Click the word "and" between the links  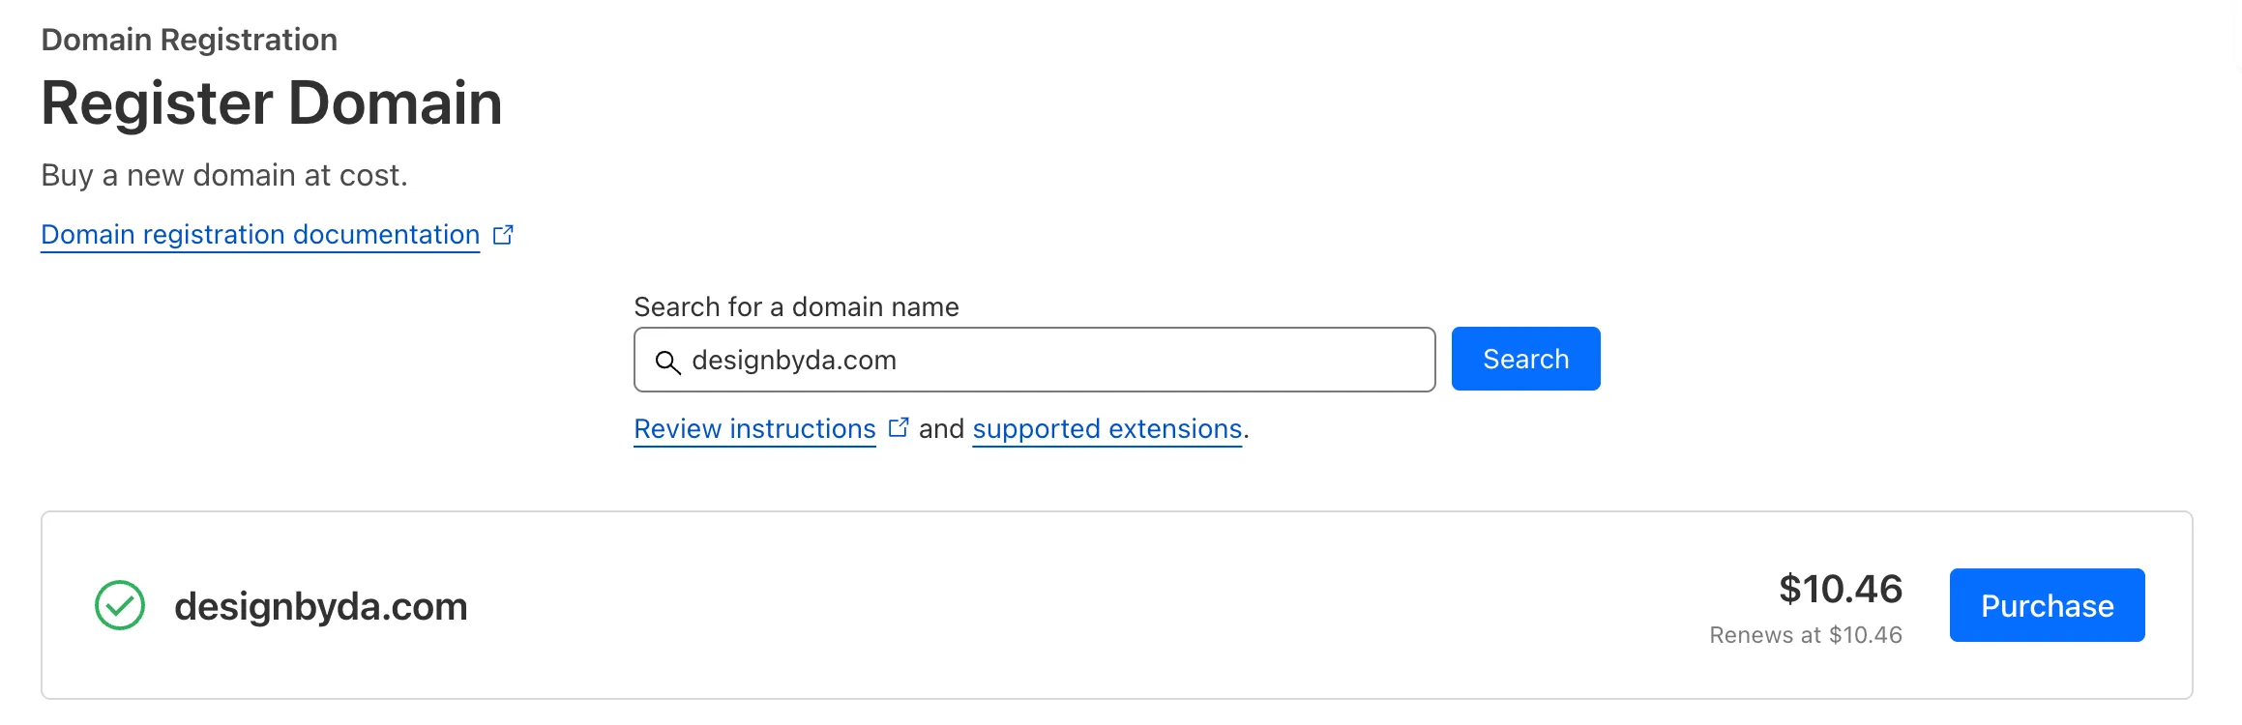pyautogui.click(x=941, y=428)
